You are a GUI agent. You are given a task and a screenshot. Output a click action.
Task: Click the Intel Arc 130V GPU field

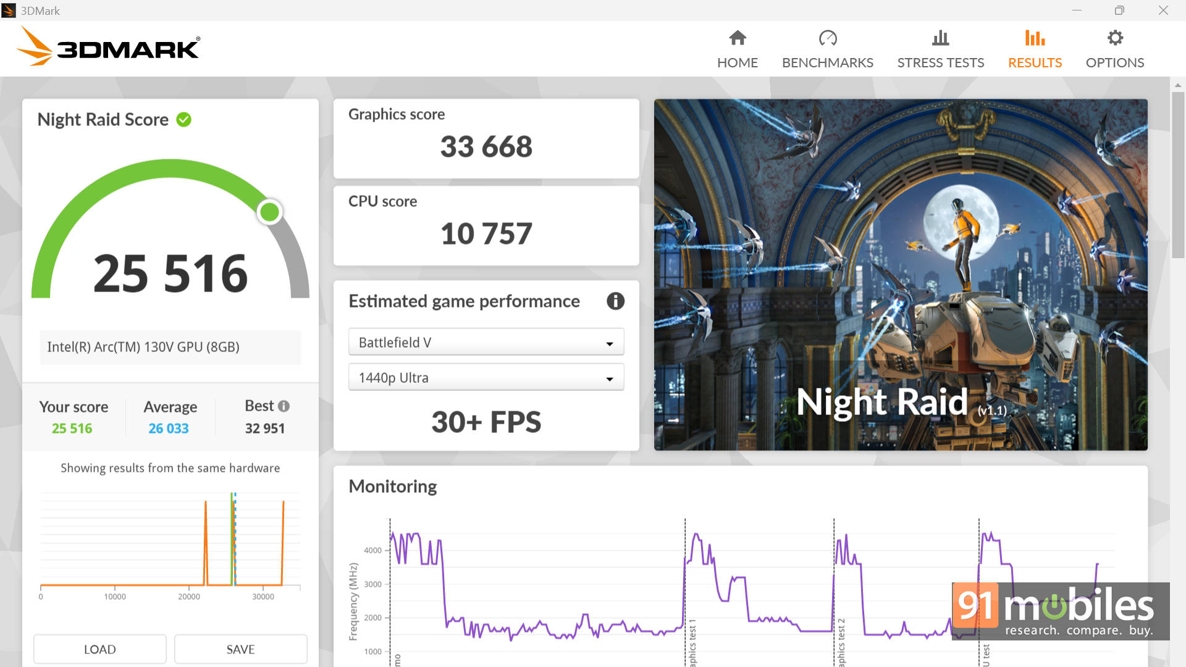coord(170,347)
